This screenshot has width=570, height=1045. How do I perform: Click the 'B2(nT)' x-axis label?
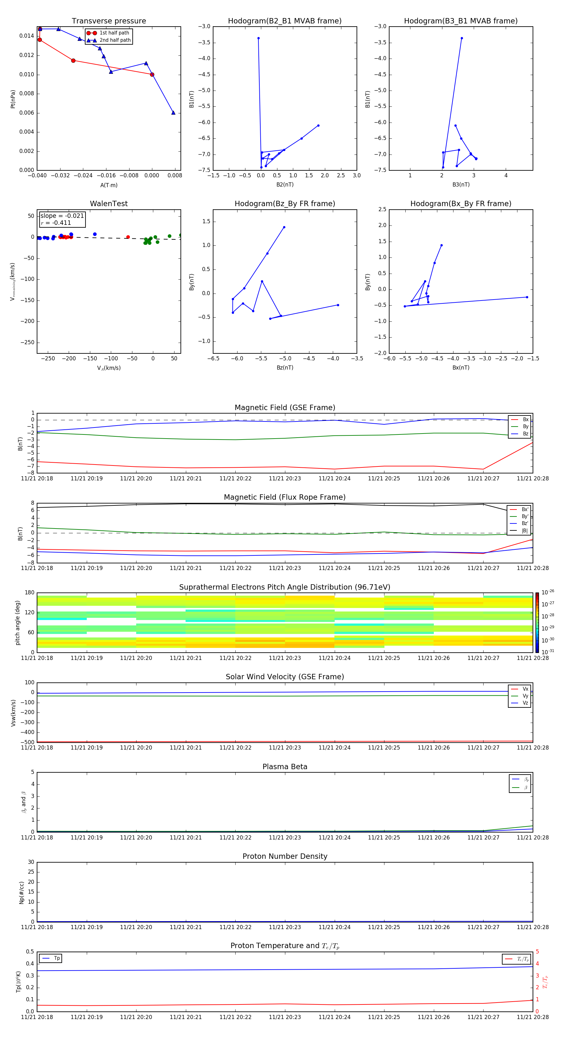(285, 185)
